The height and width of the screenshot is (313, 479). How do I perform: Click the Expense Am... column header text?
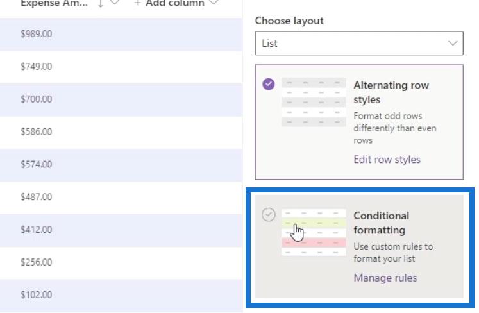point(54,3)
